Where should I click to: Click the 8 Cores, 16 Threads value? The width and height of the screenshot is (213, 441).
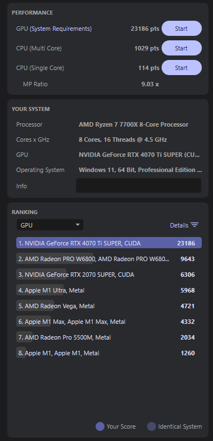coord(123,140)
